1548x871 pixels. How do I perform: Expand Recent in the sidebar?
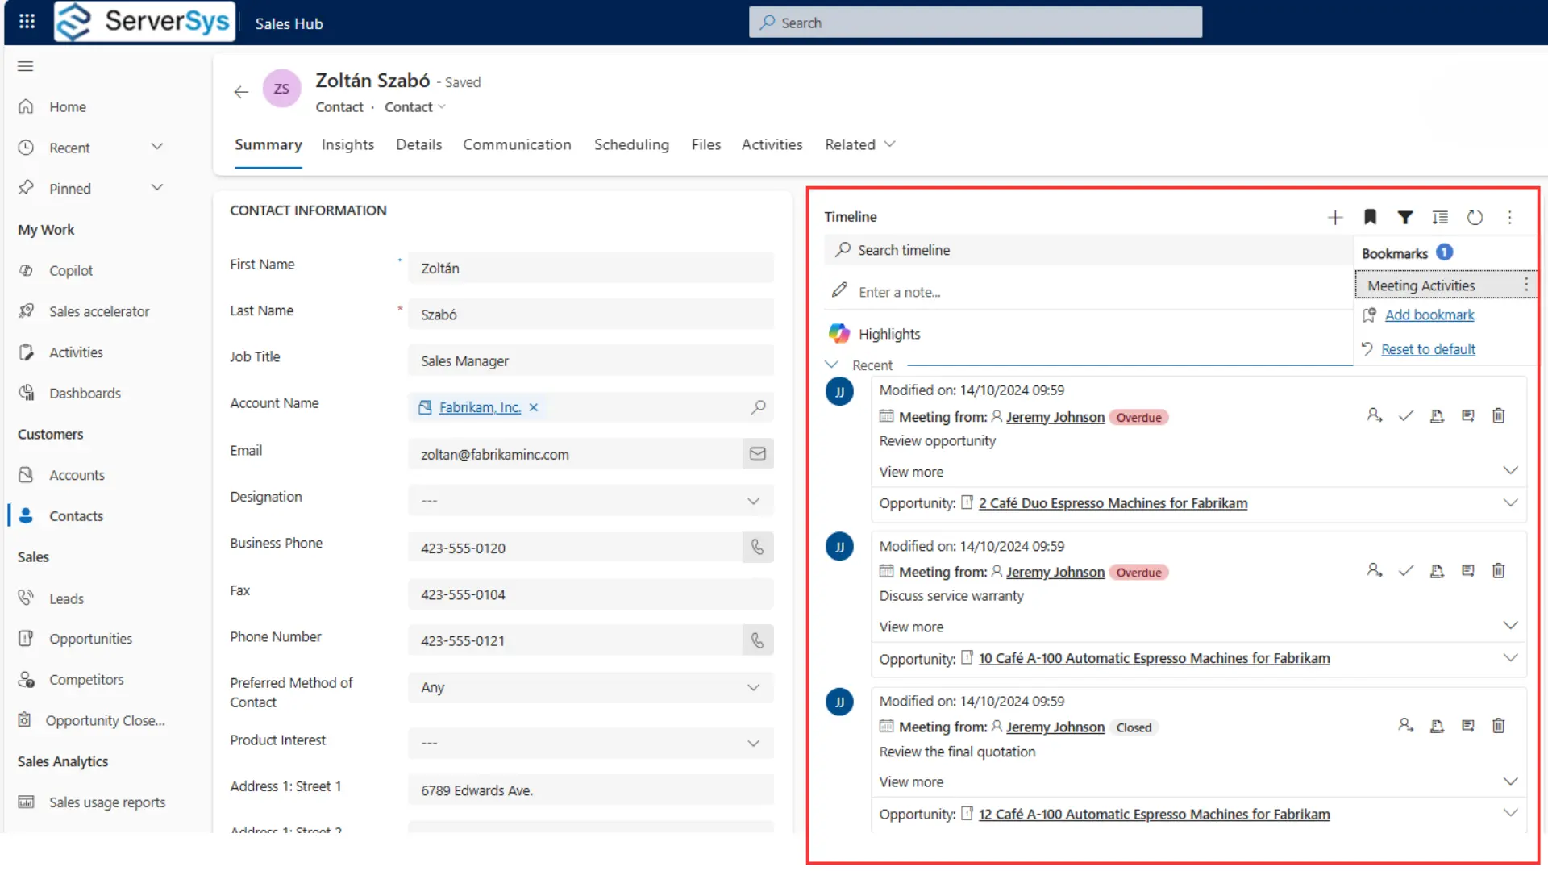point(157,147)
